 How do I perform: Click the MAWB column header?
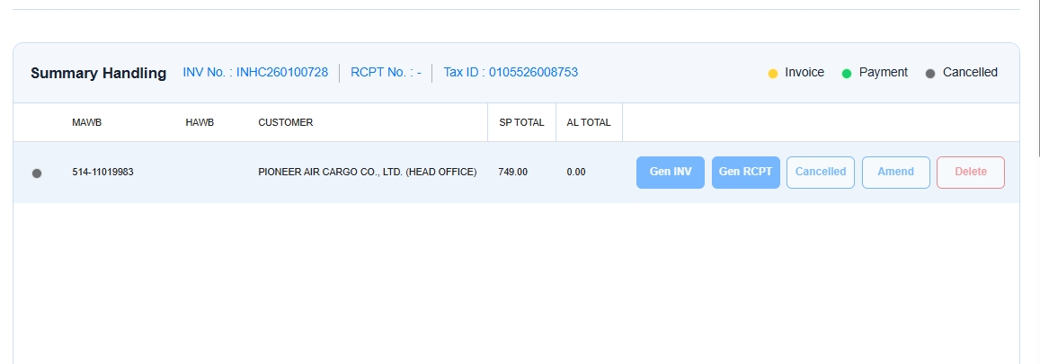tap(87, 123)
